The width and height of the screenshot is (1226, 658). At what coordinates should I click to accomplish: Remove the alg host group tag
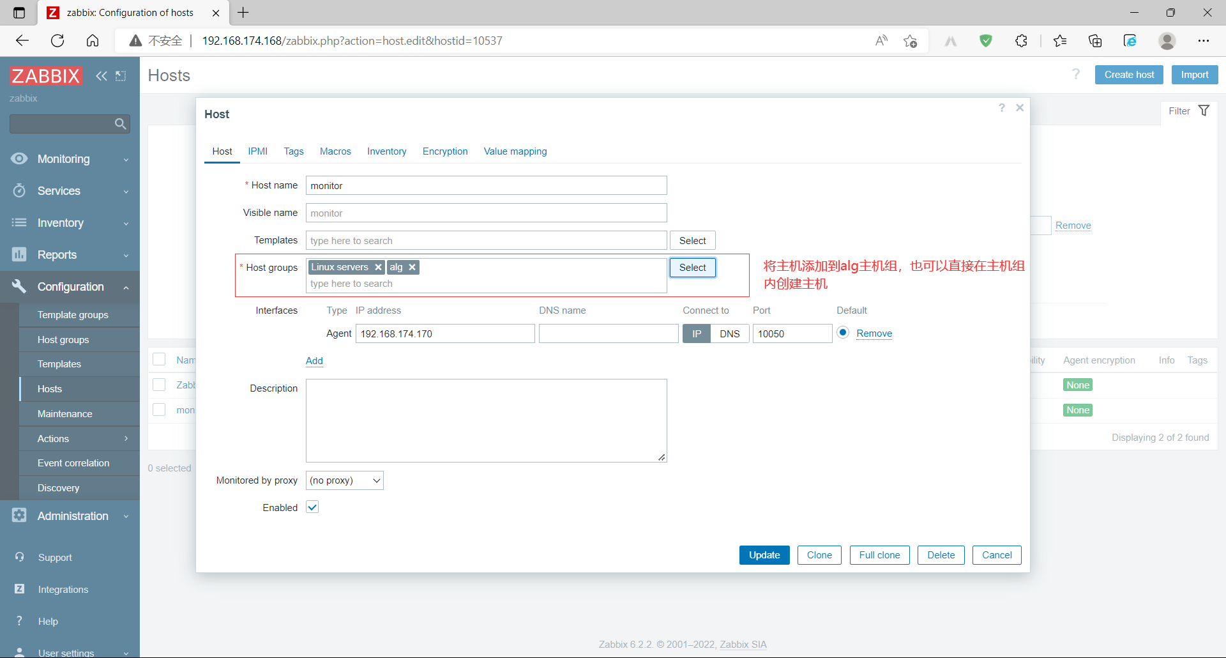(x=412, y=267)
